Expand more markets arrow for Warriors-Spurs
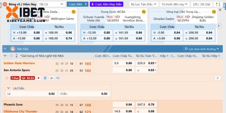The image size is (226, 113). tap(218, 78)
